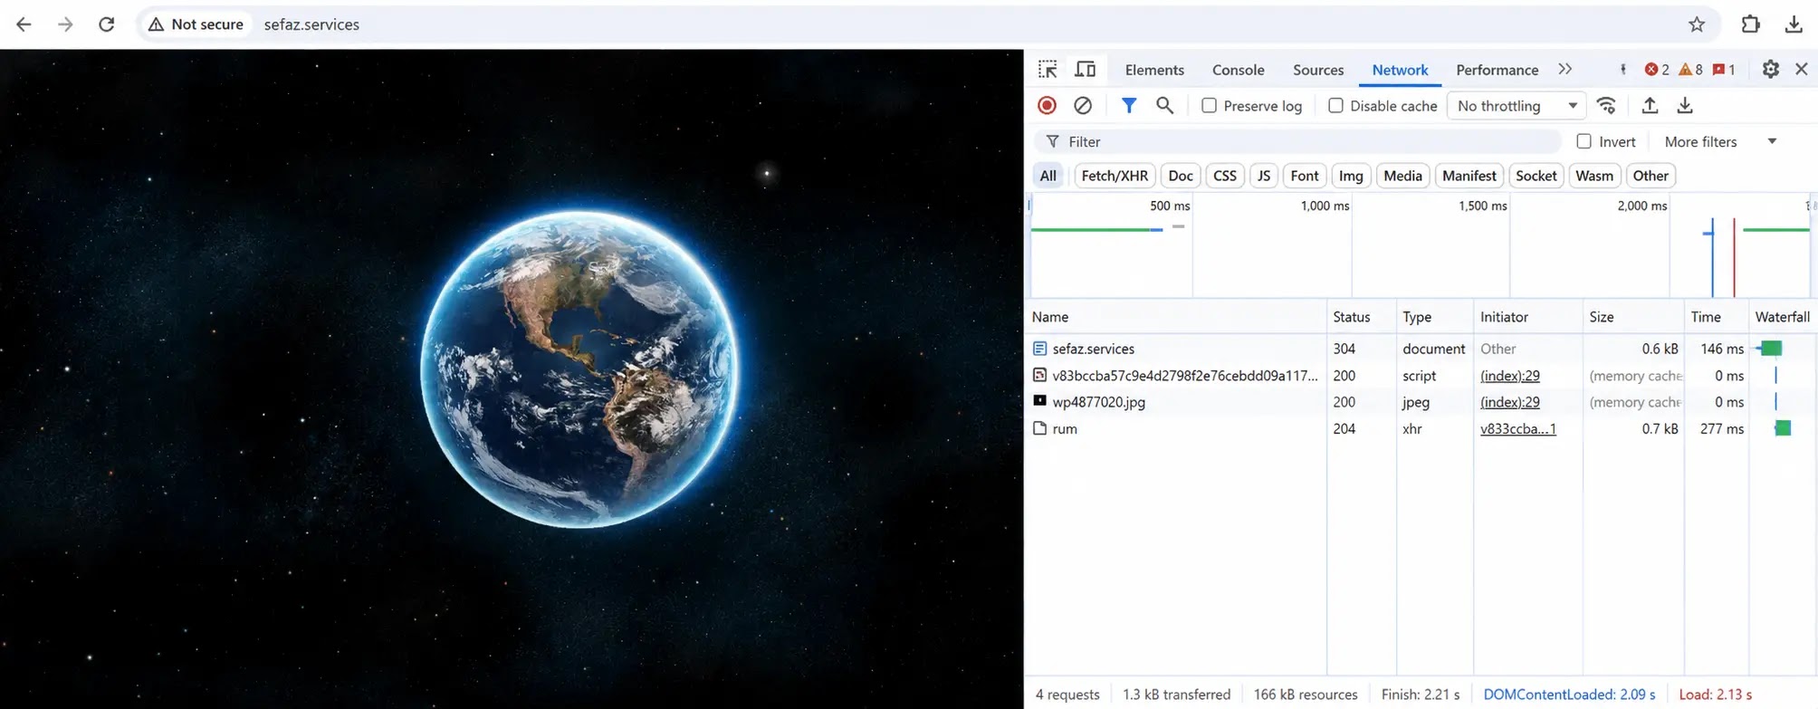This screenshot has height=709, width=1818.
Task: Sort by the Name column header
Action: (x=1050, y=317)
